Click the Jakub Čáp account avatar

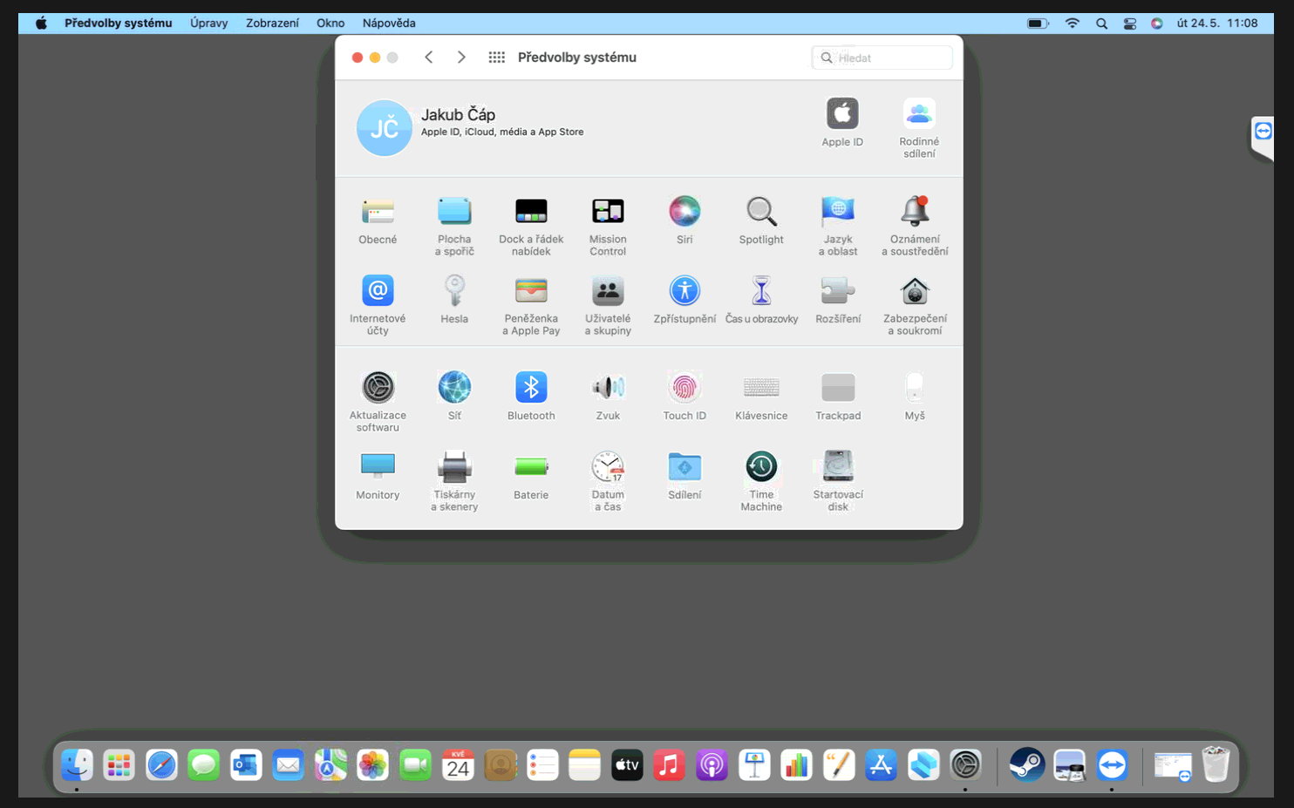[x=384, y=128]
